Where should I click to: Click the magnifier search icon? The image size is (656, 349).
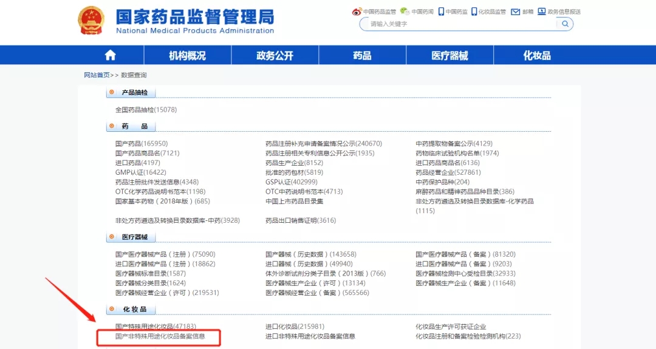click(565, 24)
